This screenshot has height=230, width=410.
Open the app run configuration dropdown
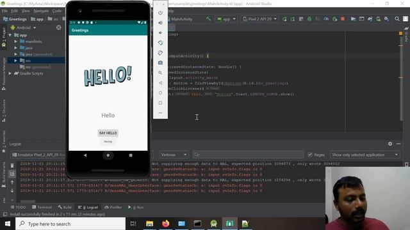226,19
